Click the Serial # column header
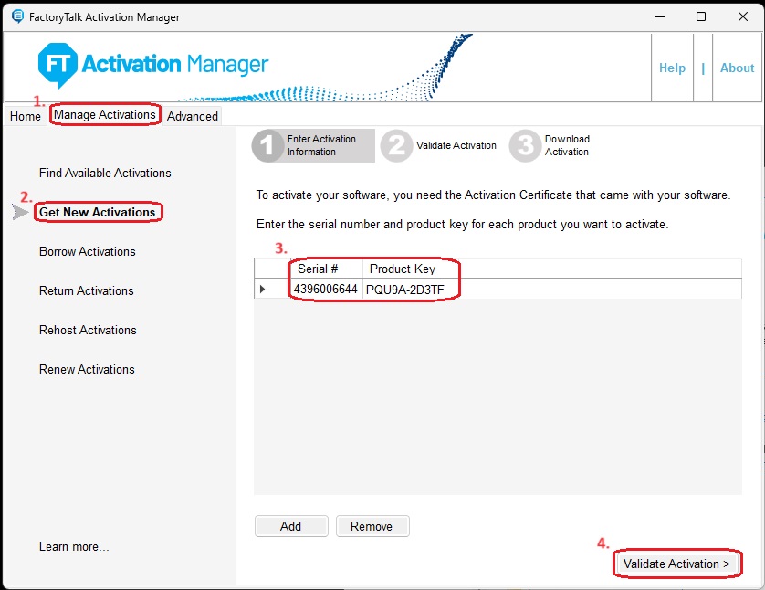This screenshot has height=590, width=765. click(x=326, y=269)
